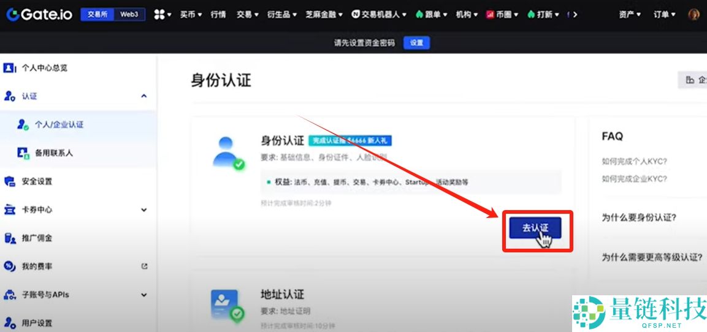The height and width of the screenshot is (332, 707).
Task: Click the 子账号与APIs icon
Action: pyautogui.click(x=10, y=295)
